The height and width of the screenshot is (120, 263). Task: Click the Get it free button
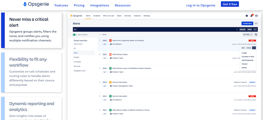pyautogui.click(x=230, y=4)
